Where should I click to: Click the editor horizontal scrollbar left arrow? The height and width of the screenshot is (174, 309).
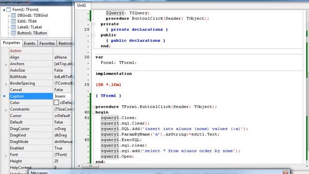coord(79,166)
